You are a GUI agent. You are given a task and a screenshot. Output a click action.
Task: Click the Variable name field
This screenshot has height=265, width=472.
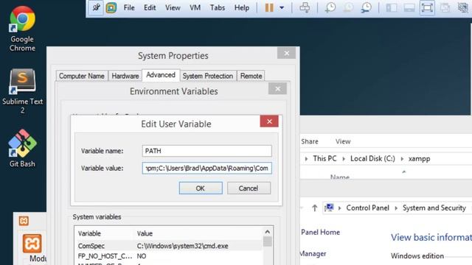click(206, 151)
